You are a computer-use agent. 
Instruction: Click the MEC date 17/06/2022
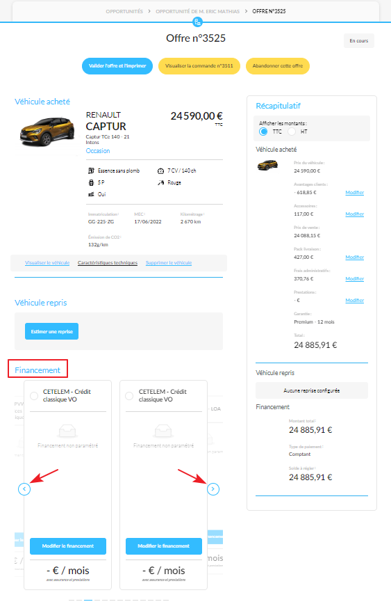[x=147, y=222]
